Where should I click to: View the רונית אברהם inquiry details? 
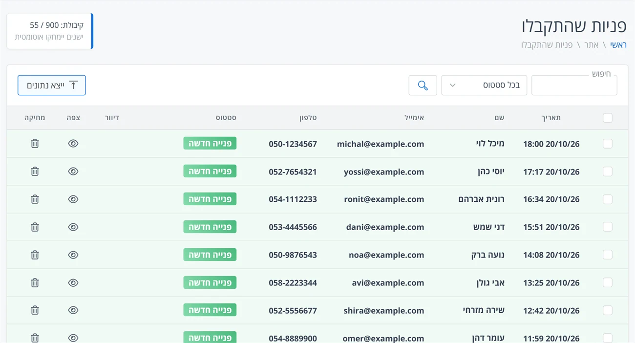73,199
